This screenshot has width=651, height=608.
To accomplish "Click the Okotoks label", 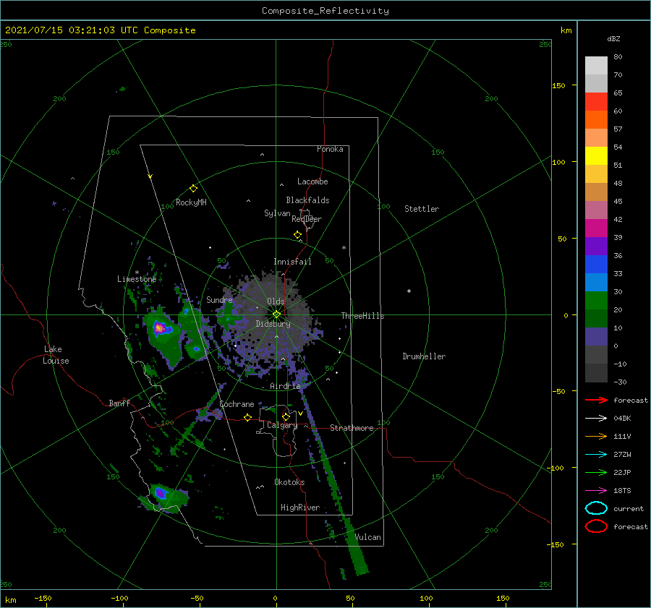I will pos(289,482).
